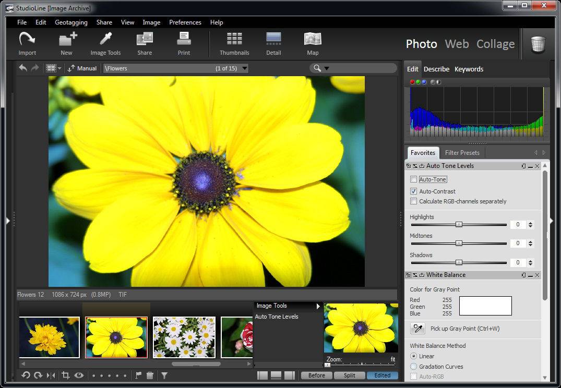This screenshot has height=388, width=561.
Task: Toggle the Auto-RGB checkbox
Action: point(414,376)
